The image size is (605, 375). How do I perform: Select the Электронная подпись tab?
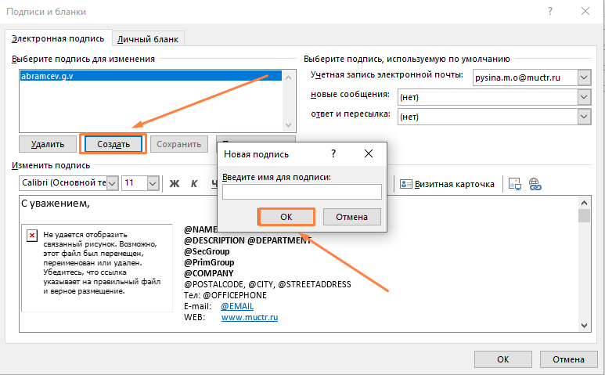click(59, 38)
